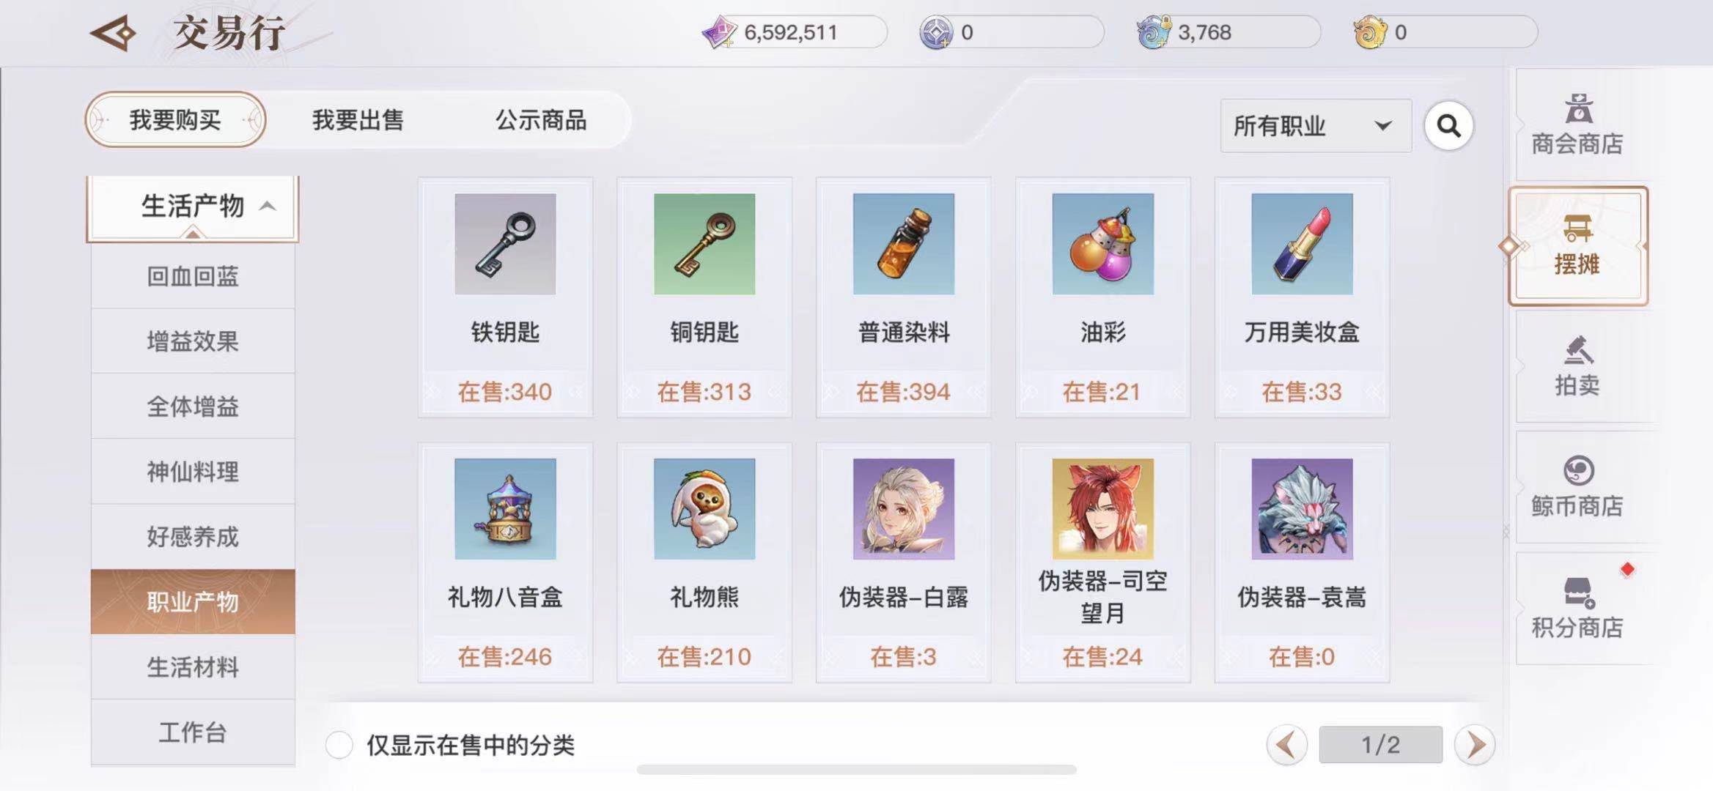Open the 积分商店 with red dot
Screen dimensions: 1713x791
click(1577, 608)
